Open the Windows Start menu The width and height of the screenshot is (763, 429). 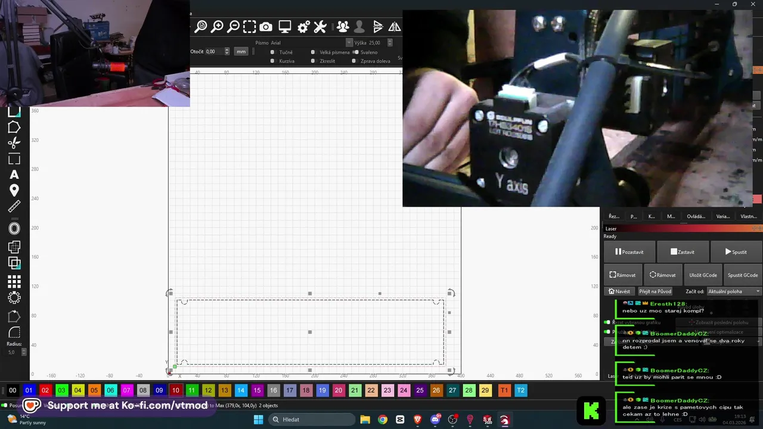click(259, 419)
